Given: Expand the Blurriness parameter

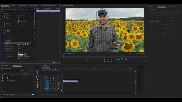Looking at the screenshot, I should point(3,55).
